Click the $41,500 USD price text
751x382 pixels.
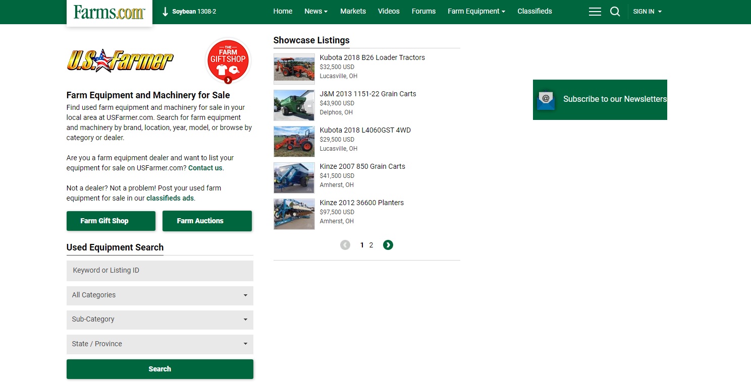coord(337,176)
